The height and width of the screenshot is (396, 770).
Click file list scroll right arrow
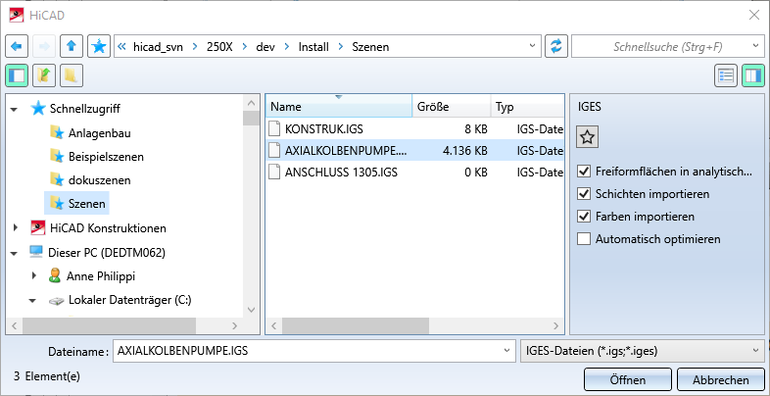pyautogui.click(x=555, y=325)
